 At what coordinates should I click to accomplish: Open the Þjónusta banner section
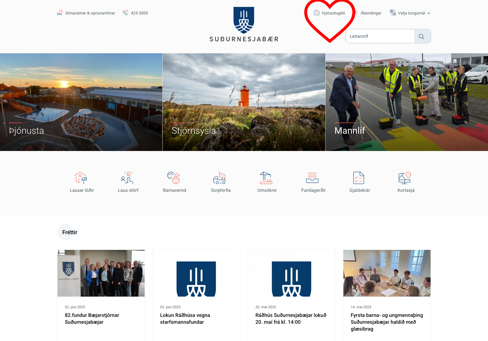[x=81, y=102]
